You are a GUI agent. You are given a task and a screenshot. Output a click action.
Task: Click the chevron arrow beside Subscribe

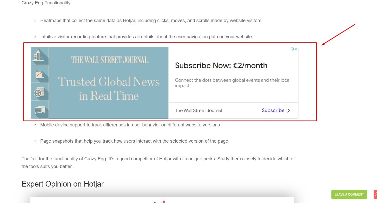pyautogui.click(x=289, y=110)
